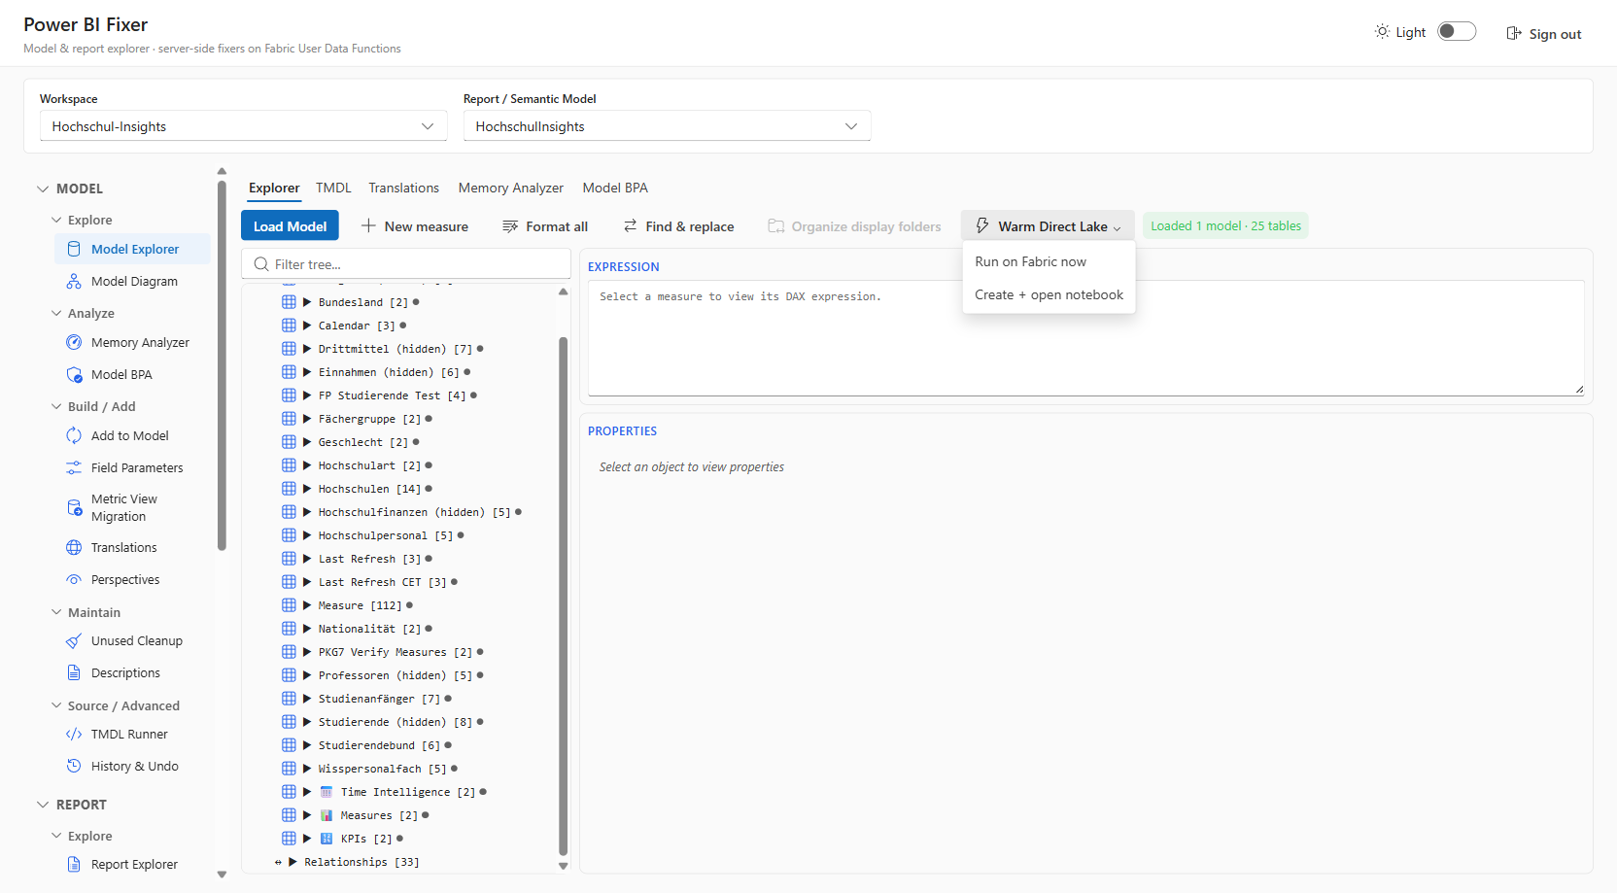Viewport: 1617px width, 893px height.
Task: Open Metric View Migration icon
Action: pyautogui.click(x=74, y=507)
